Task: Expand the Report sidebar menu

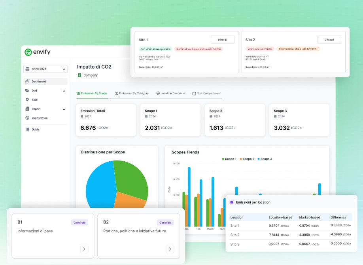Action: (x=45, y=109)
